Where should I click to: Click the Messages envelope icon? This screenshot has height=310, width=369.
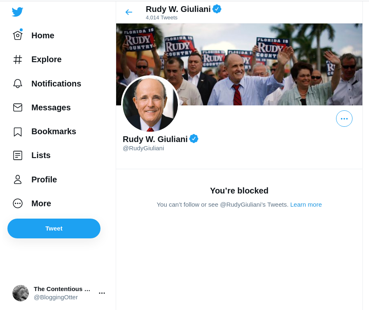pyautogui.click(x=17, y=107)
